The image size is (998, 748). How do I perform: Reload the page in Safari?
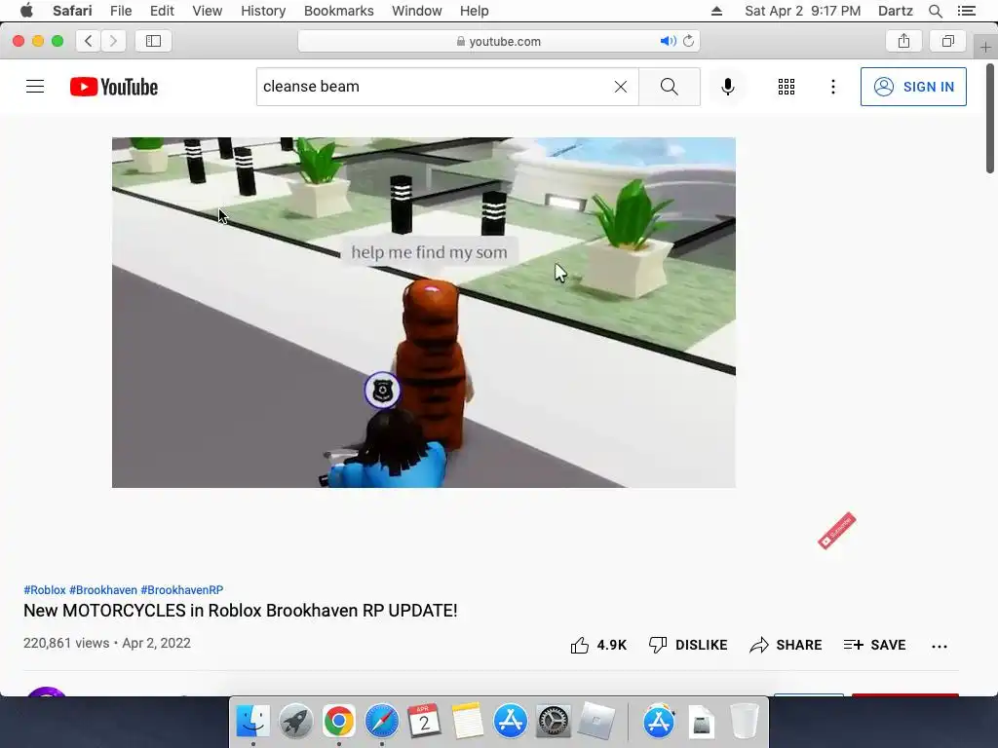click(x=688, y=41)
